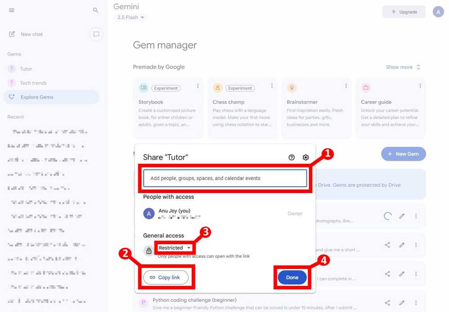Open Career guide gem three-dot menu
Image resolution: width=449 pixels, height=312 pixels.
pyautogui.click(x=420, y=86)
